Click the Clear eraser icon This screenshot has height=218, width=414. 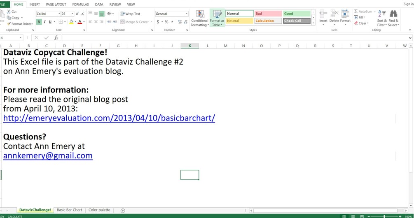click(x=356, y=23)
